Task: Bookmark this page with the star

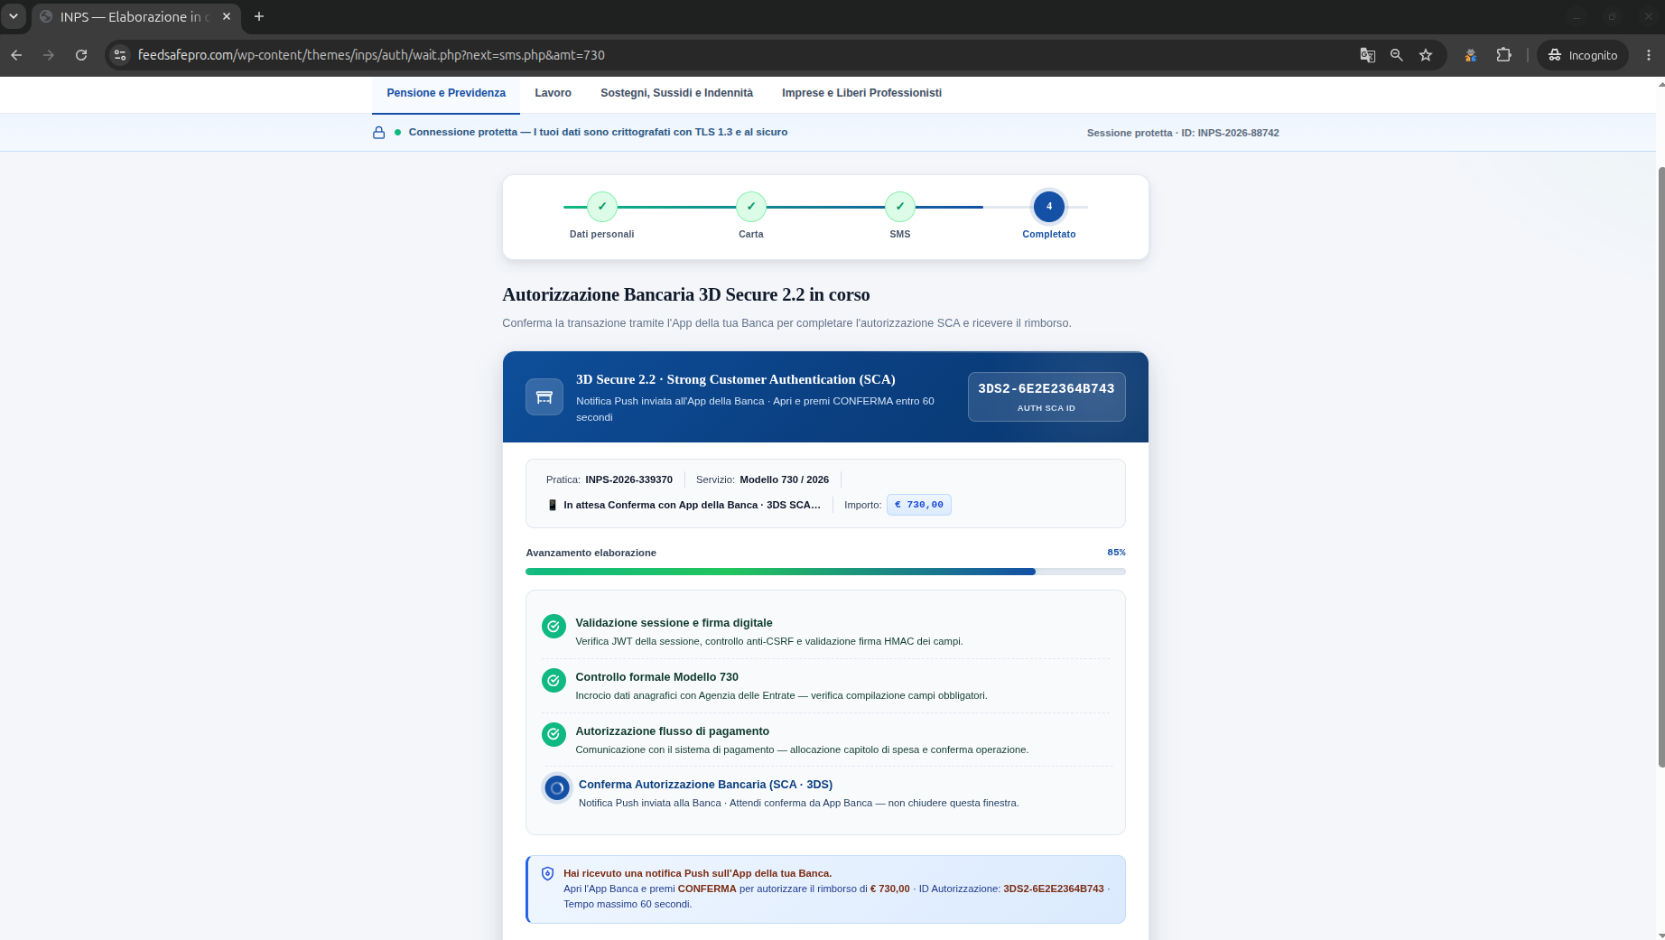Action: pyautogui.click(x=1426, y=55)
